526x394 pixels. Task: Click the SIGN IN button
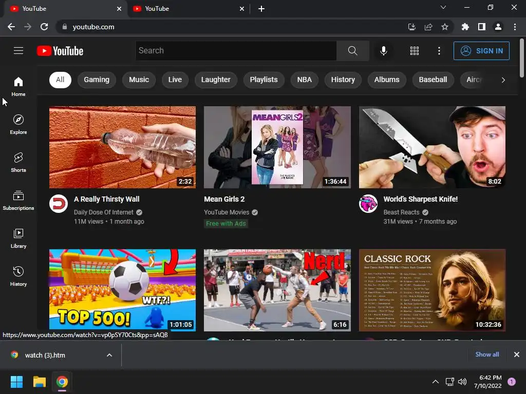[x=481, y=51]
